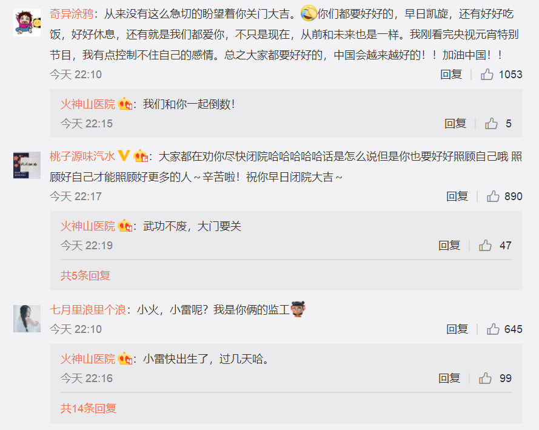This screenshot has height=430, width=539.
Task: Click the yellow V verified badge beside 桃子源味汽水
Action: pyautogui.click(x=124, y=156)
